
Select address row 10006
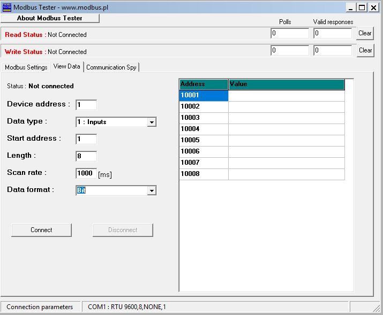(204, 152)
